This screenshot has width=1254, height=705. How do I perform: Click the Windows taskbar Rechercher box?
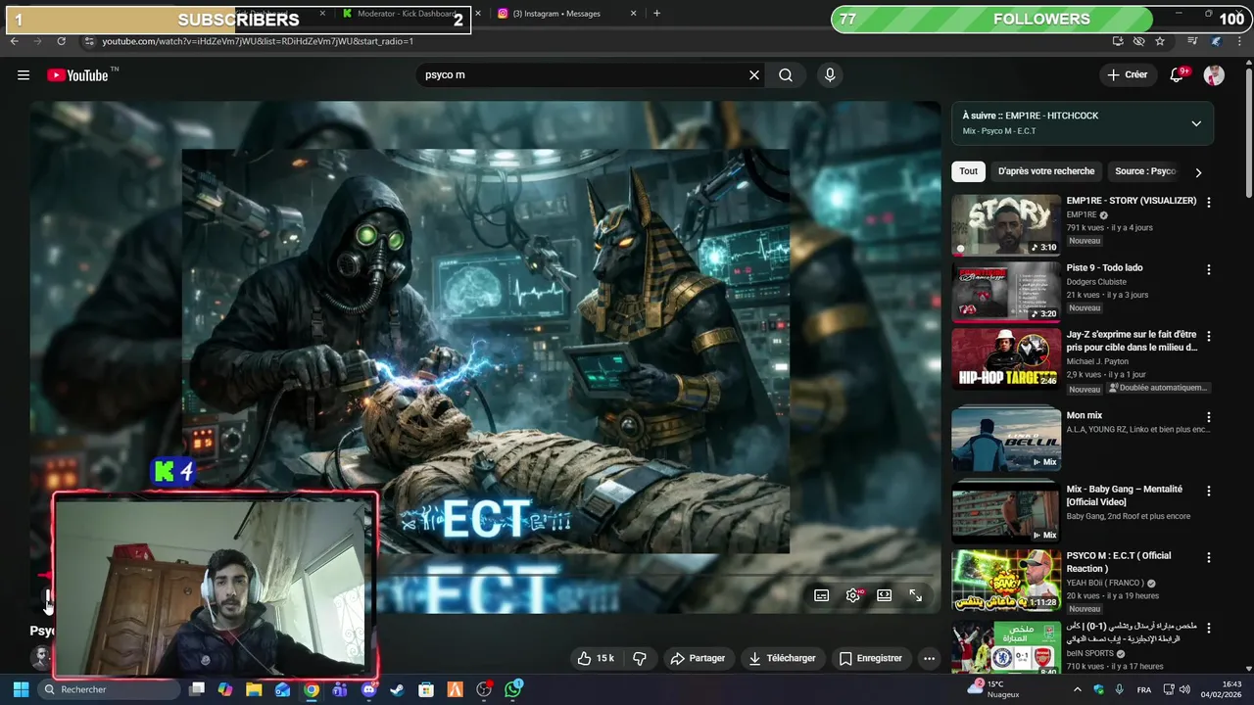[111, 689]
